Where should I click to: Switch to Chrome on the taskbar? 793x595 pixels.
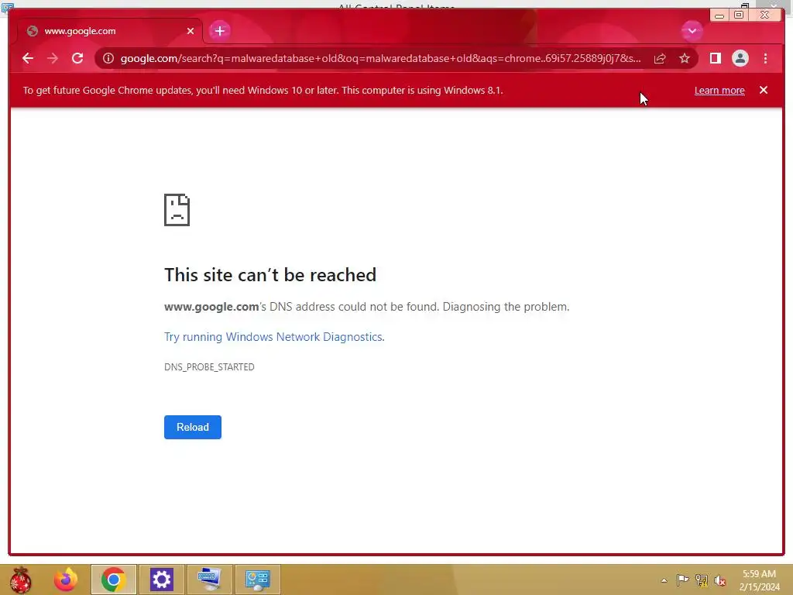coord(113,580)
